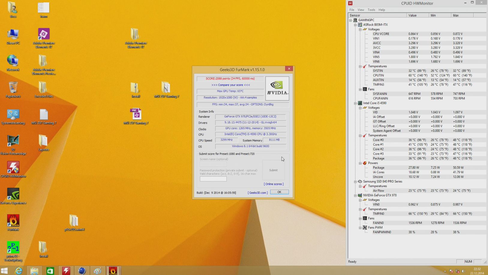Open the Windows Store taskbar icon
This screenshot has height=275, width=488.
50,270
